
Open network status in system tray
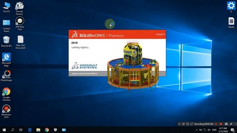[x=205, y=130]
